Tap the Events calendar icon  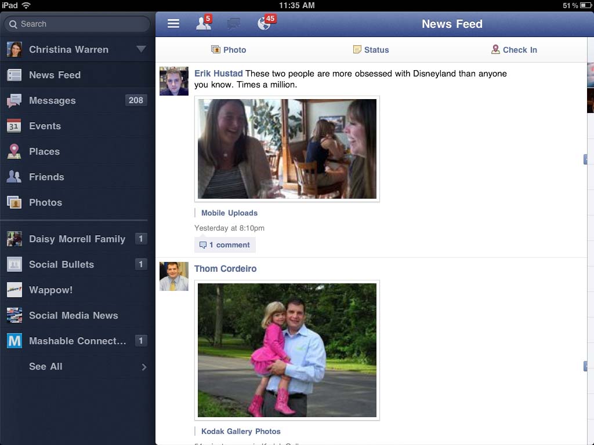[x=15, y=126]
